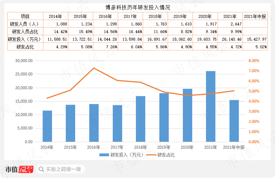Click the 2015年 table header

point(80,16)
